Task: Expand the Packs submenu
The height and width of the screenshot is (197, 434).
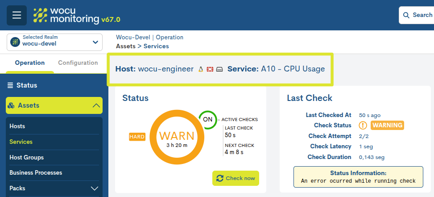Action: 94,188
